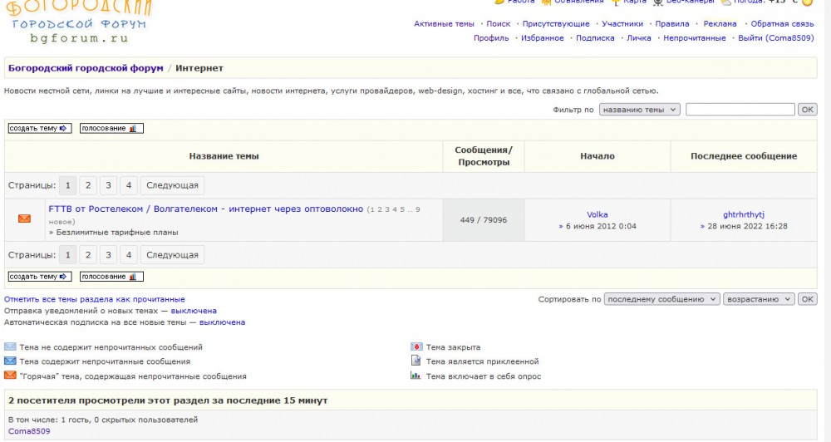The image size is (831, 442).
Task: Click the blue envelope legend icon for unread messages
Action: (10, 361)
